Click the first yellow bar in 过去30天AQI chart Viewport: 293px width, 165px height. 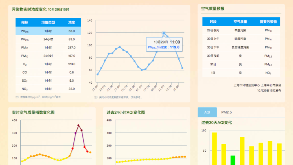(214, 149)
